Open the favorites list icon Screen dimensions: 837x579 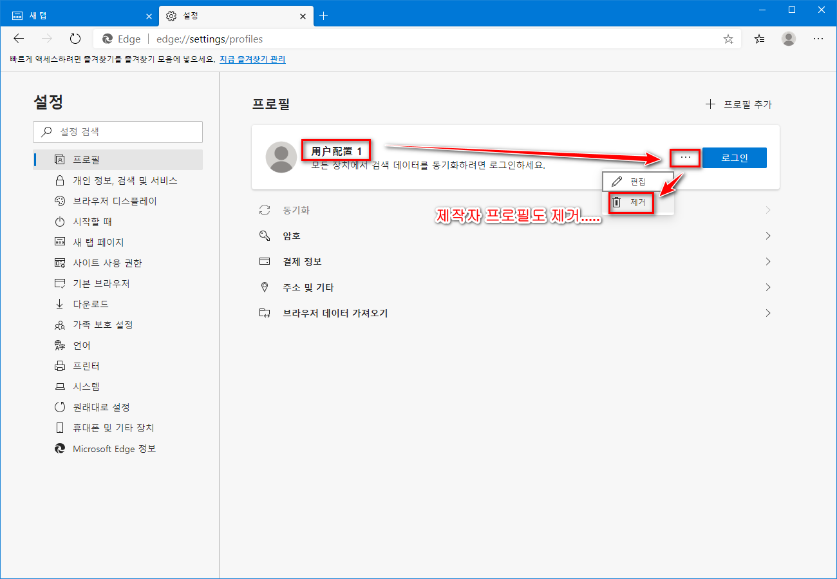pyautogui.click(x=760, y=39)
